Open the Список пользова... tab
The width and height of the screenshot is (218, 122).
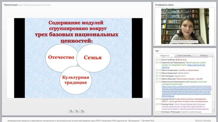pyautogui.click(x=184, y=56)
